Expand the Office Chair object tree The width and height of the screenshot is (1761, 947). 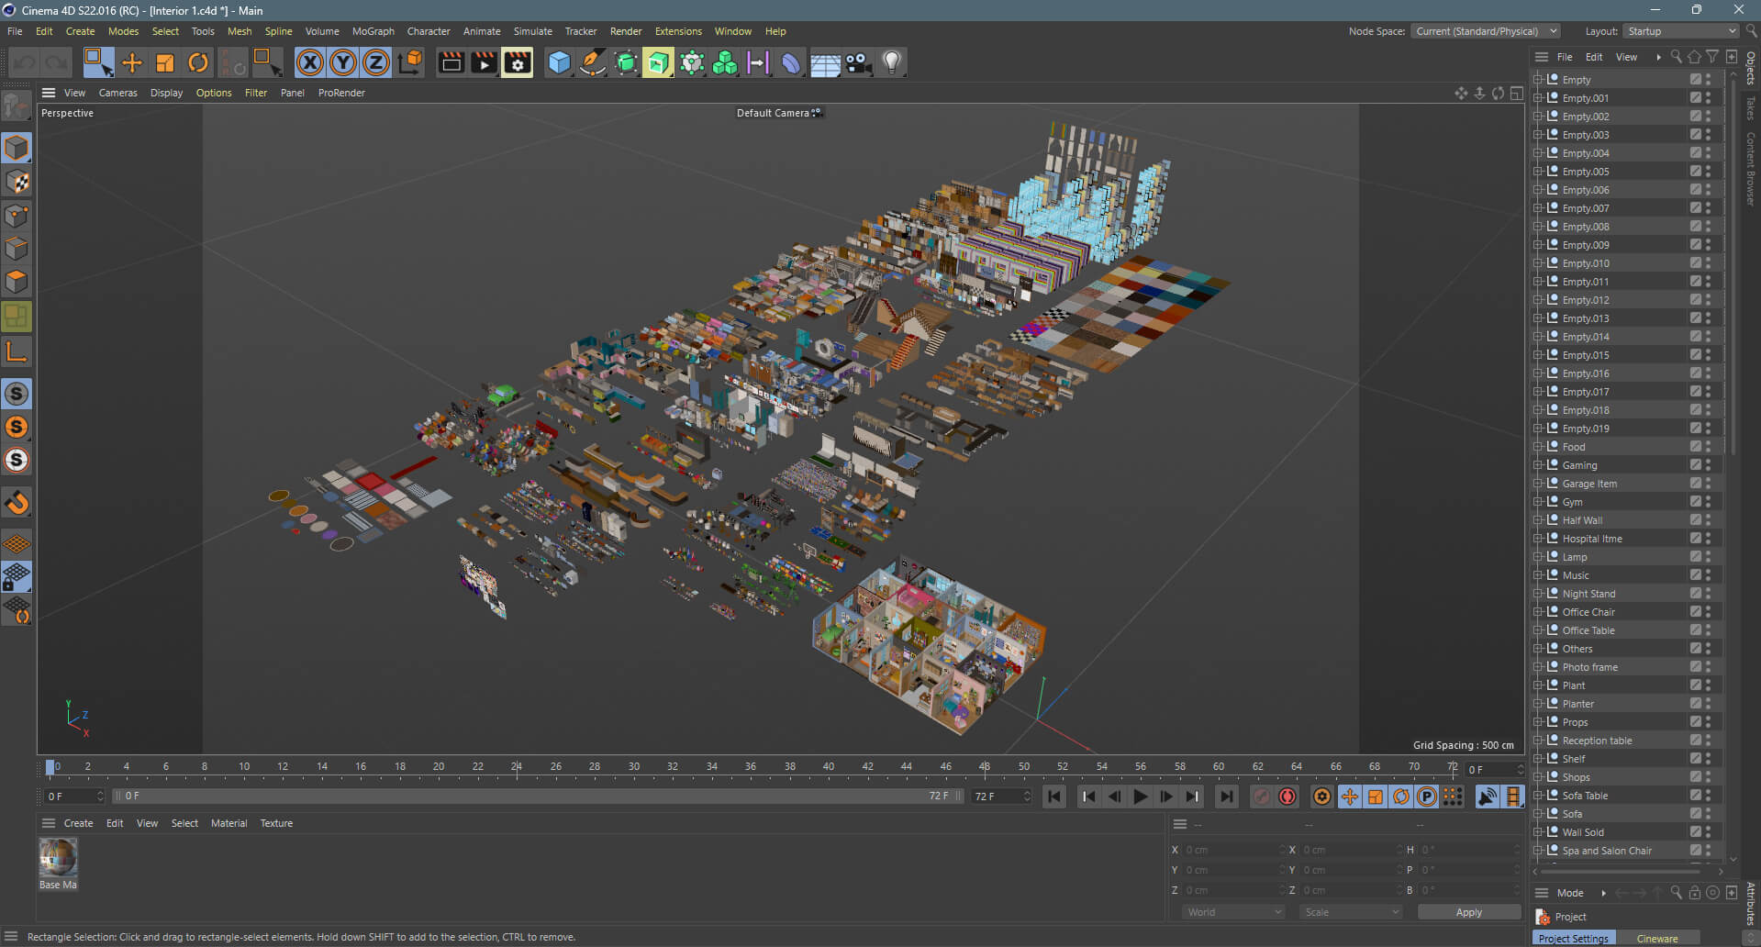[1538, 612]
